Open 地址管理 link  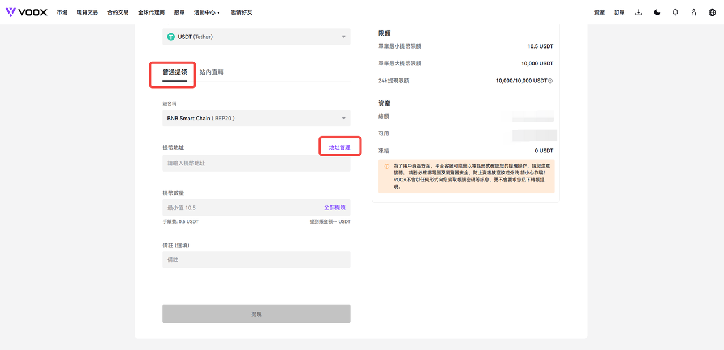point(340,147)
